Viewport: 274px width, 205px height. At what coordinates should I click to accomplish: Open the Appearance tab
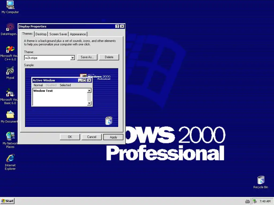click(78, 34)
